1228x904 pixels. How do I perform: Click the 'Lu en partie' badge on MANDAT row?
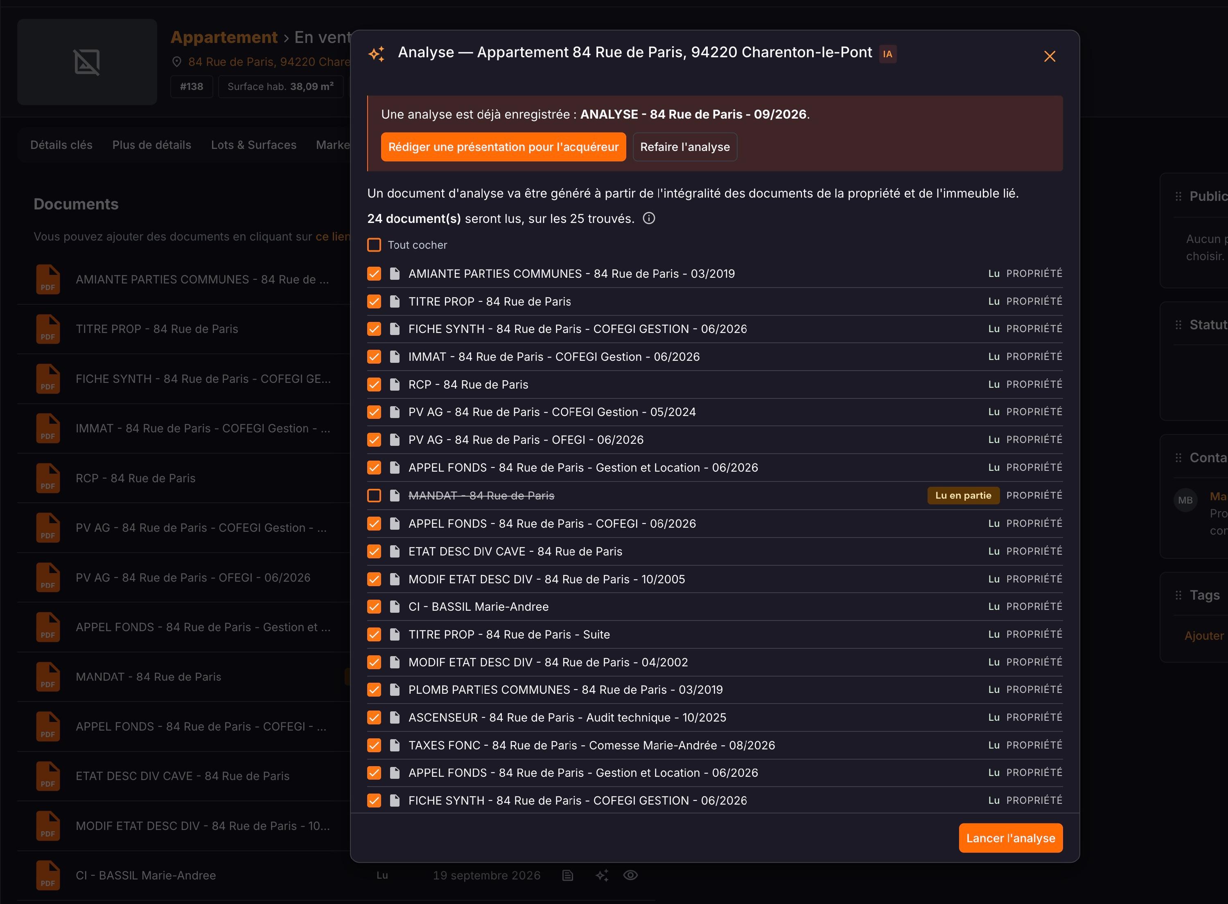(x=963, y=495)
